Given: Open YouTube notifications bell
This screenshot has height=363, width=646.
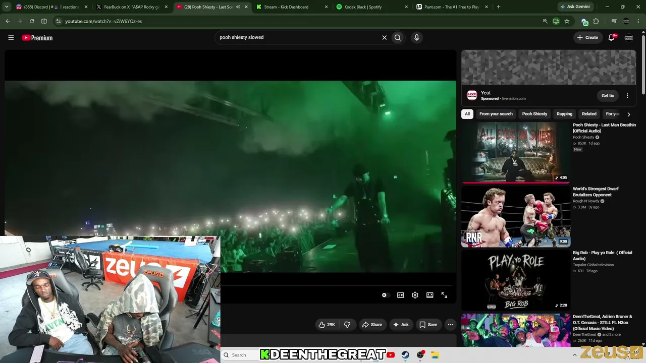Looking at the screenshot, I should pos(611,37).
